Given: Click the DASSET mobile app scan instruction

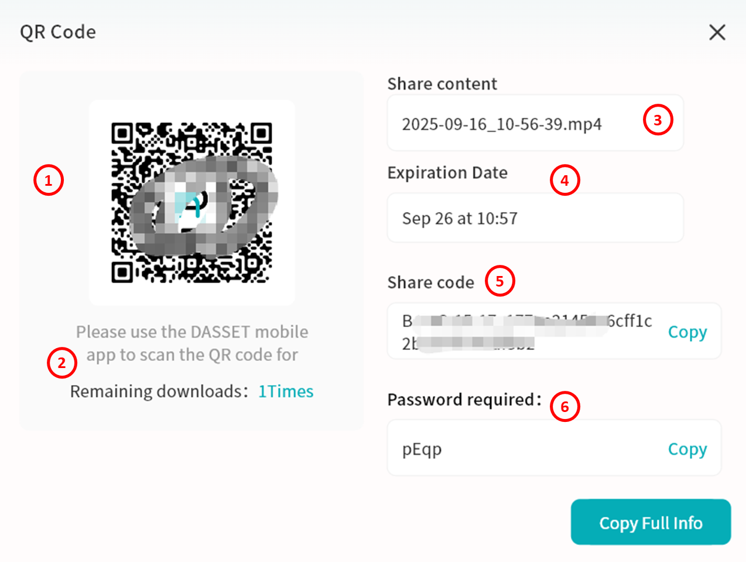Looking at the screenshot, I should click(x=192, y=343).
